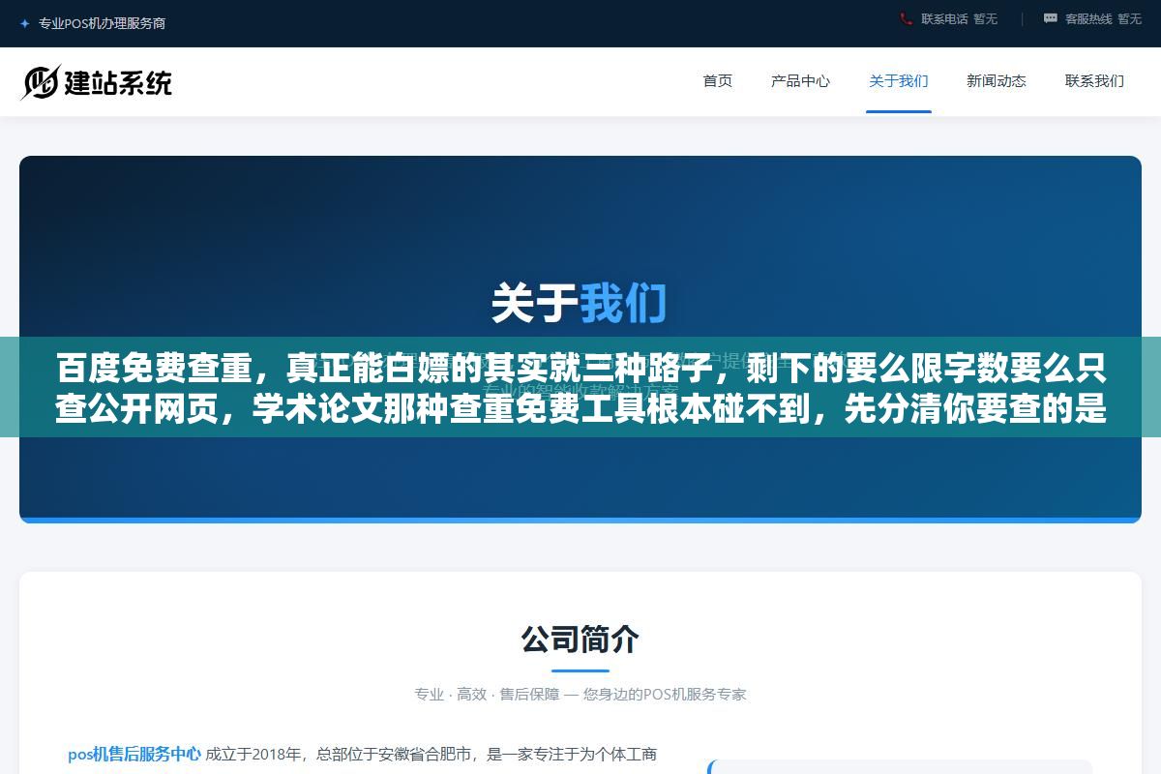Click the 公司简介 section heading

point(580,640)
